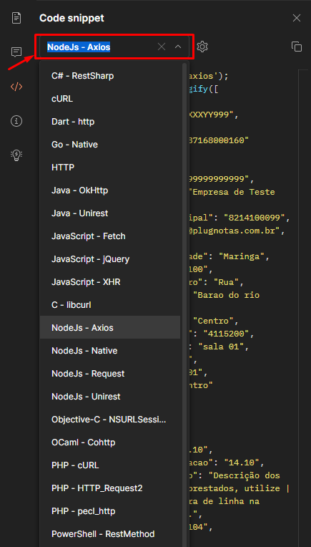Open the Documentation icon in sidebar
The width and height of the screenshot is (311, 547).
click(x=16, y=18)
